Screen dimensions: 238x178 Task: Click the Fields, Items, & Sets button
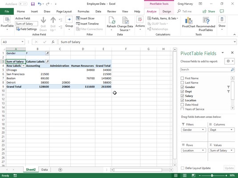point(162,18)
